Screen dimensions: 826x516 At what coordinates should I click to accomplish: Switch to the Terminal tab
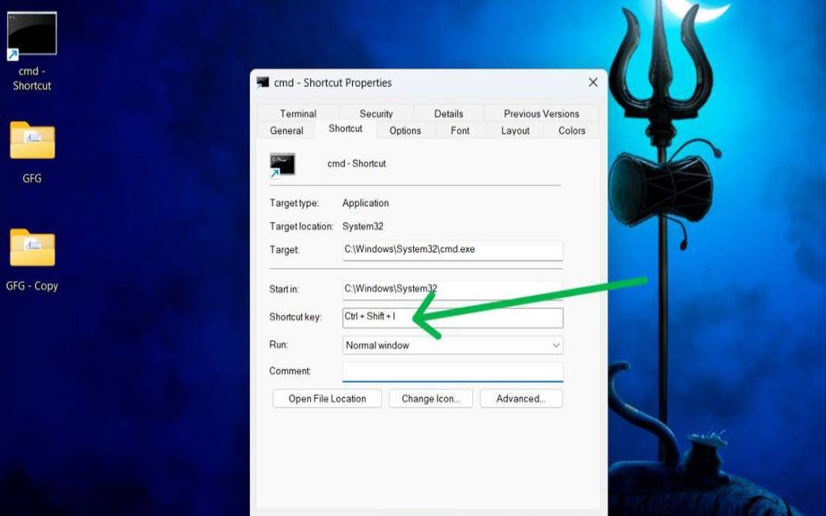[298, 113]
